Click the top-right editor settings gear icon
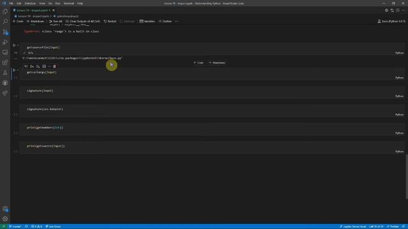This screenshot has width=408, height=229. [x=386, y=10]
